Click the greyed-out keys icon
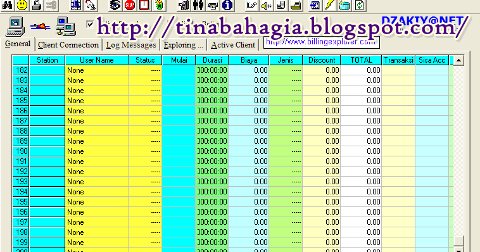The height and width of the screenshot is (252, 480). pos(51,5)
